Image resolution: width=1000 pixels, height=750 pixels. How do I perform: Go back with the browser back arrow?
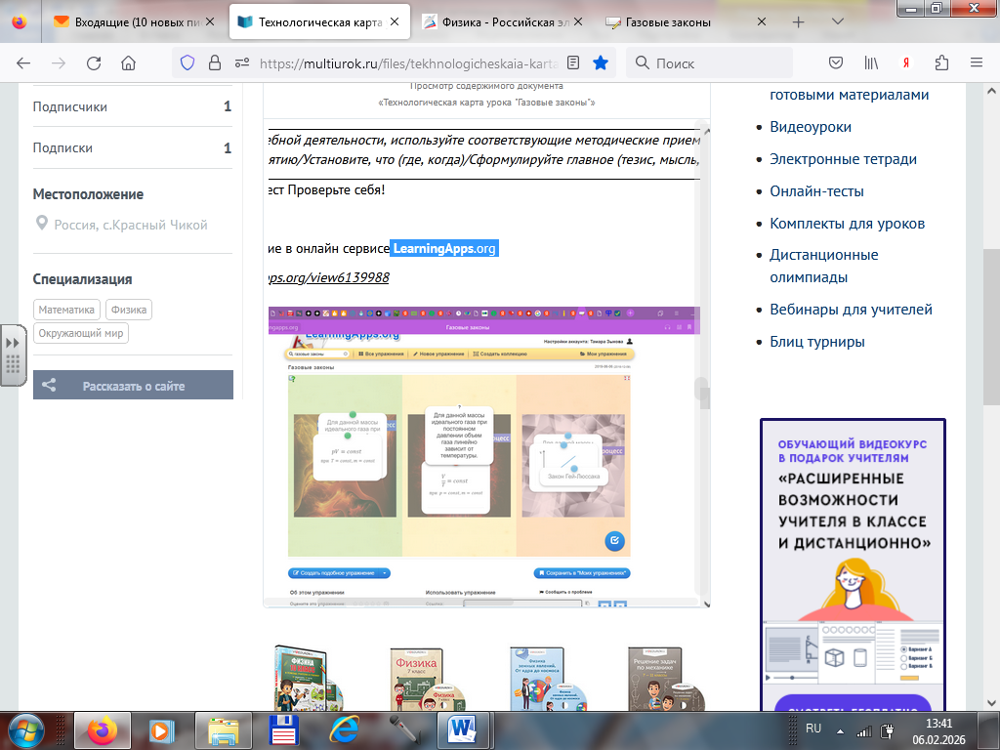23,62
